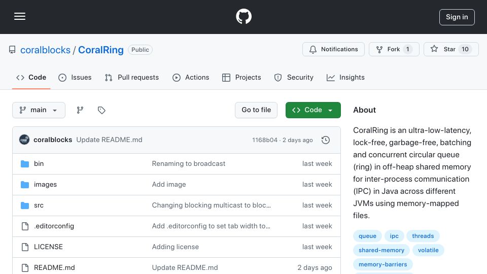
Task: Expand the main branch dropdown
Action: (x=39, y=110)
